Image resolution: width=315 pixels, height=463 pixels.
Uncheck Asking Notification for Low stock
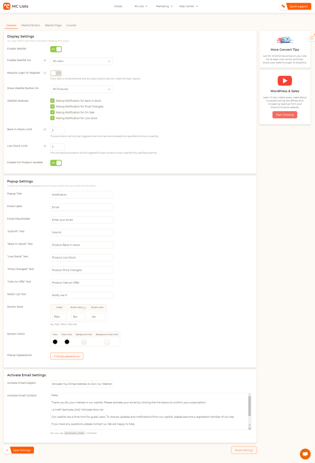52,118
